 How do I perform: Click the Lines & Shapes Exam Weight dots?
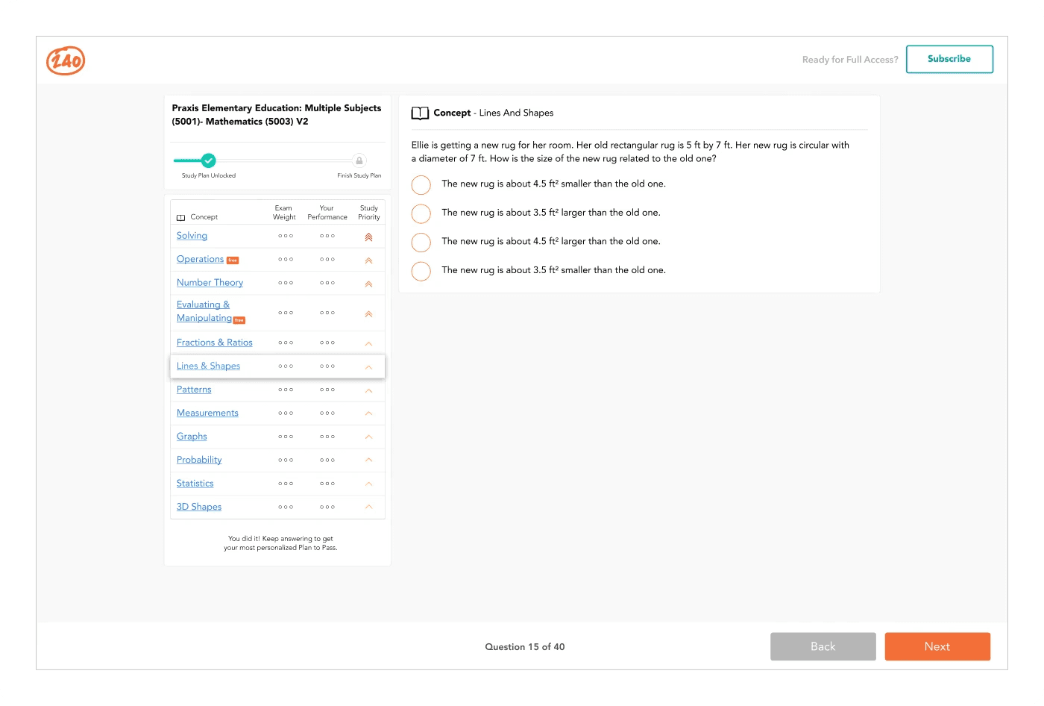click(286, 366)
